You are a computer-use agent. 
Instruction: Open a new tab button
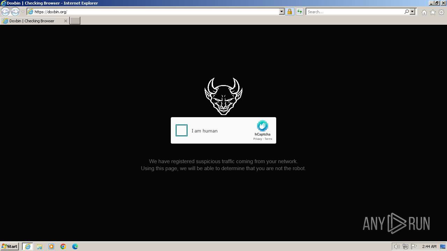75,21
